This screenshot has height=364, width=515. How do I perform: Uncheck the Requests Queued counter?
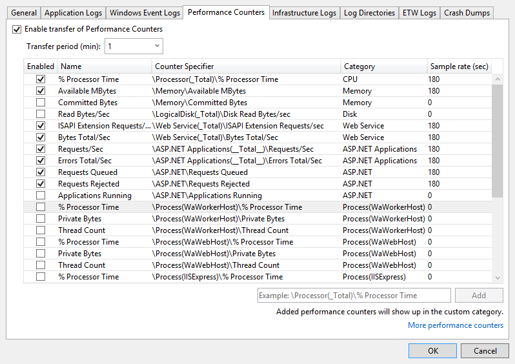coord(41,172)
